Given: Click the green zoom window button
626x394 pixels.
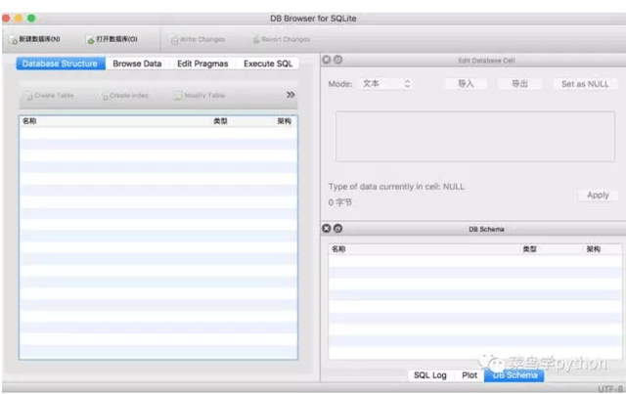Looking at the screenshot, I should 31,18.
